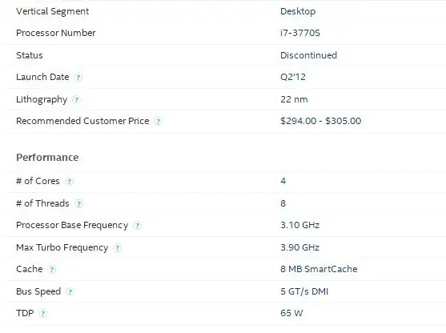This screenshot has height=333, width=446.
Task: Click the 8 MB SmartCache value
Action: coord(319,269)
